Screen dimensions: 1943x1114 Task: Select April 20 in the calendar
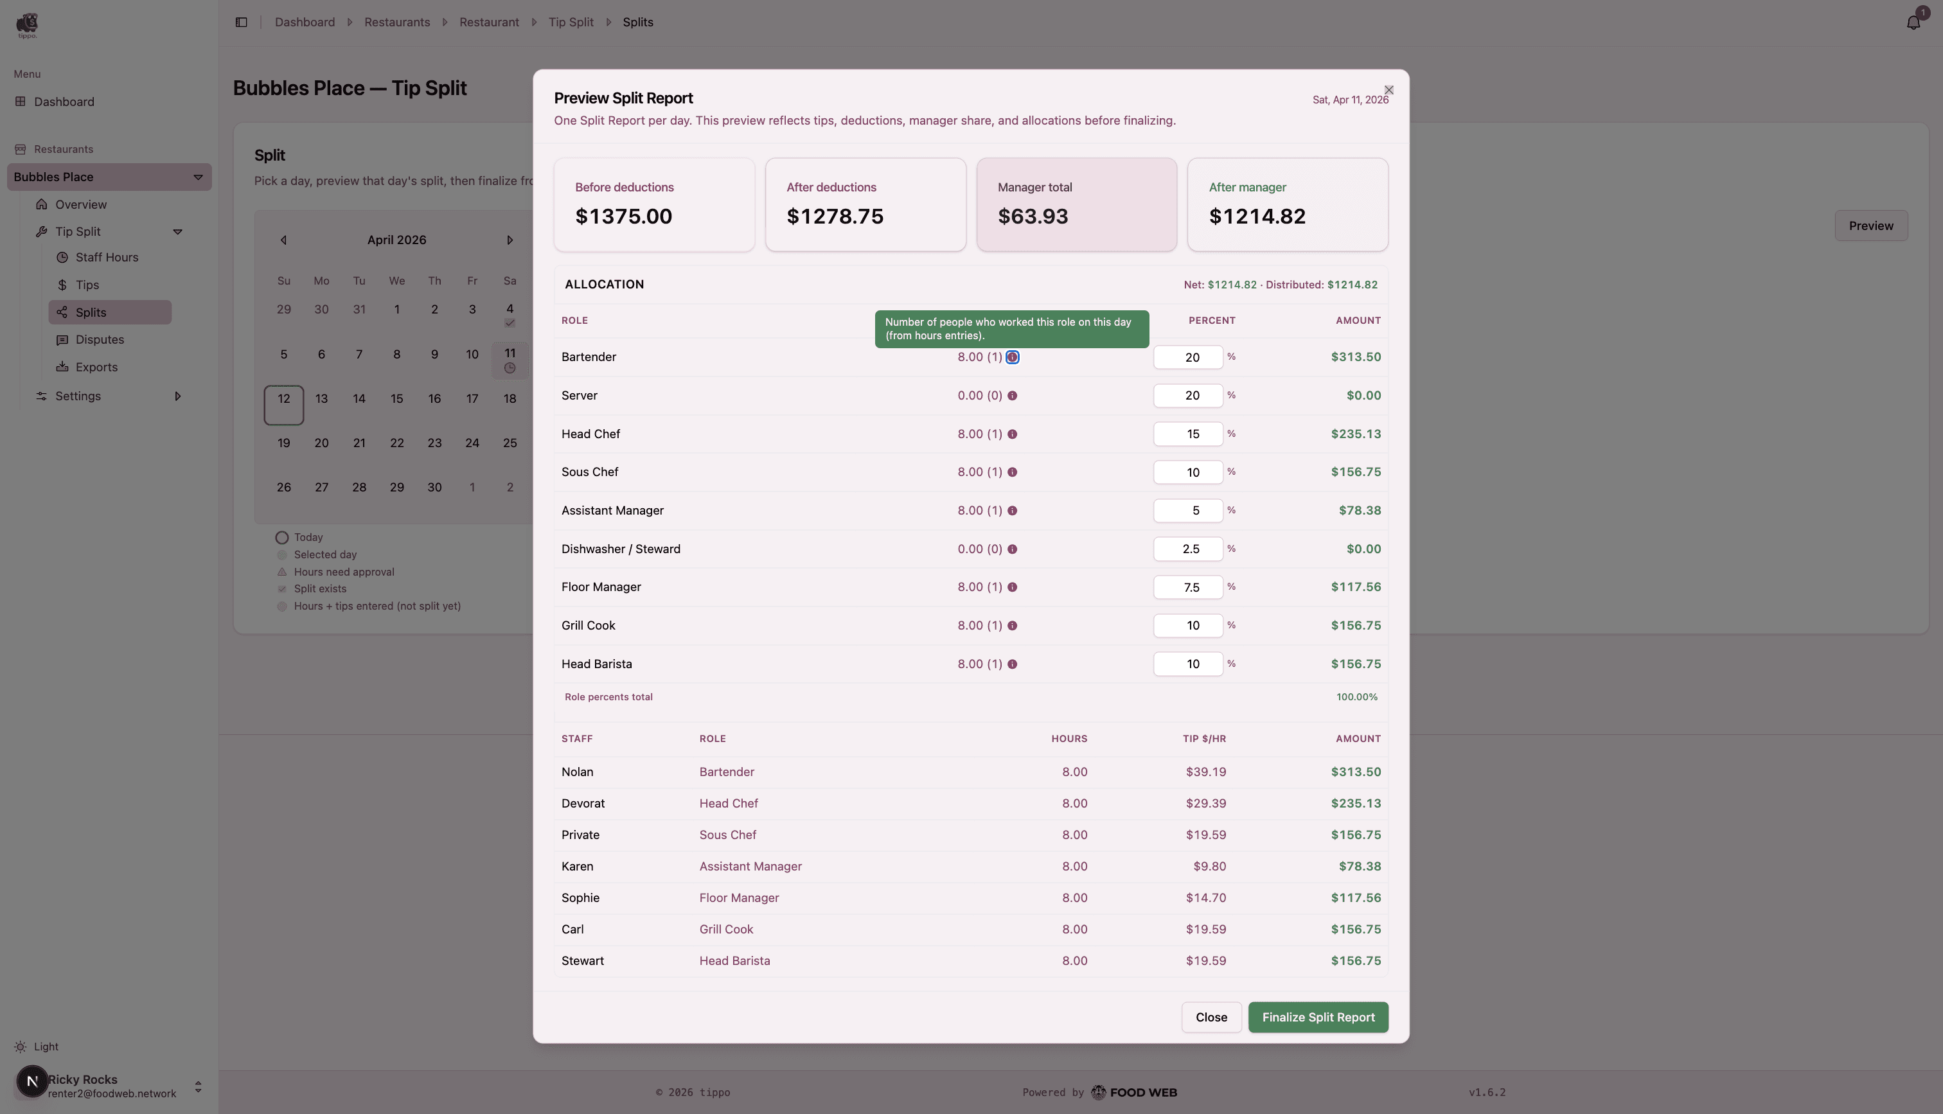click(321, 443)
